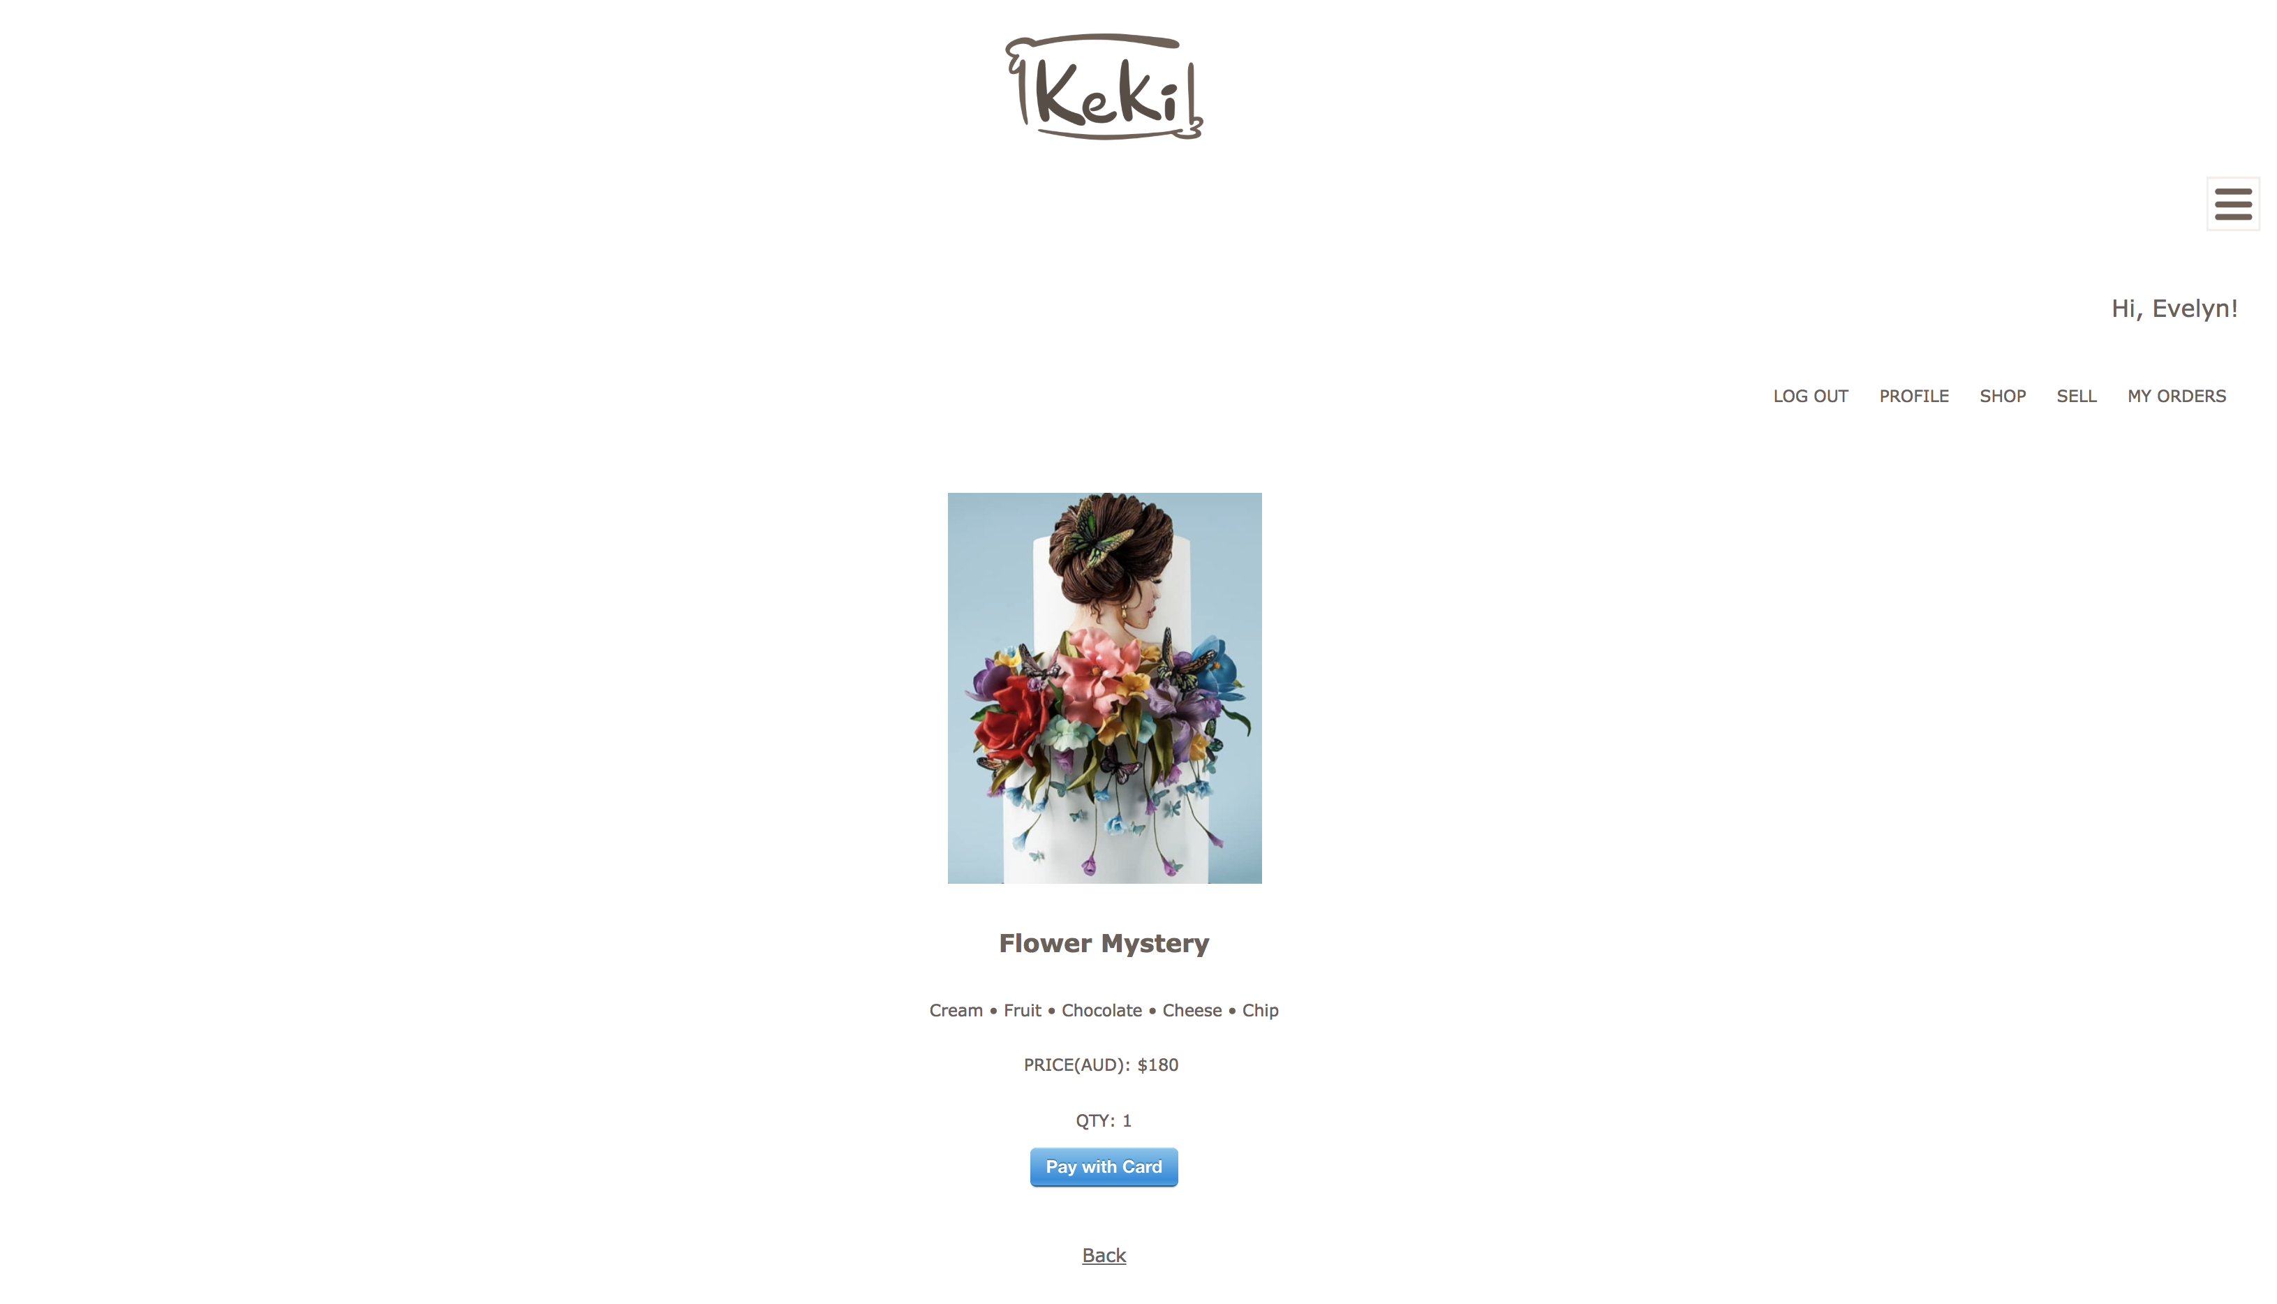Screen dimensions: 2277x1304
Task: Click the Cheese ingredient text
Action: (x=1192, y=1010)
